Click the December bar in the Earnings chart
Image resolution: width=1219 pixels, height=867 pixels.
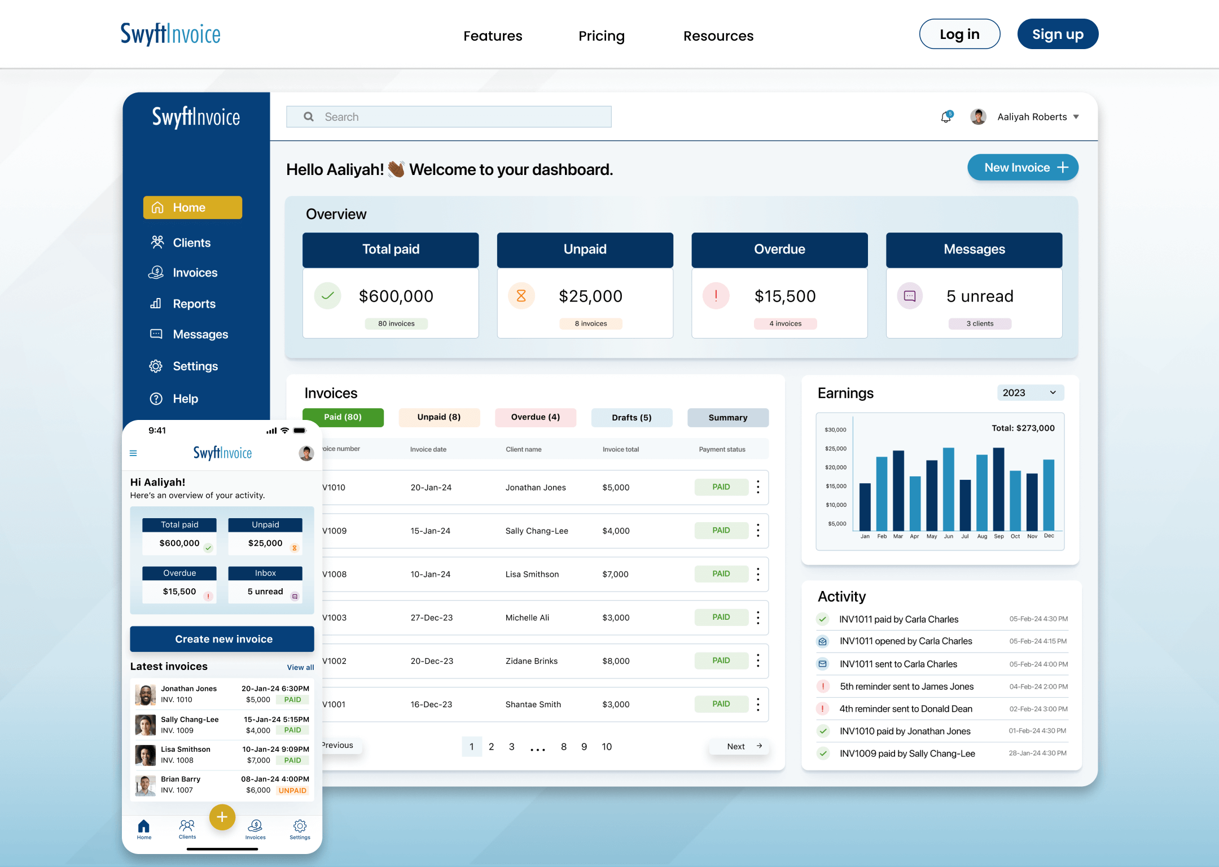(1049, 494)
